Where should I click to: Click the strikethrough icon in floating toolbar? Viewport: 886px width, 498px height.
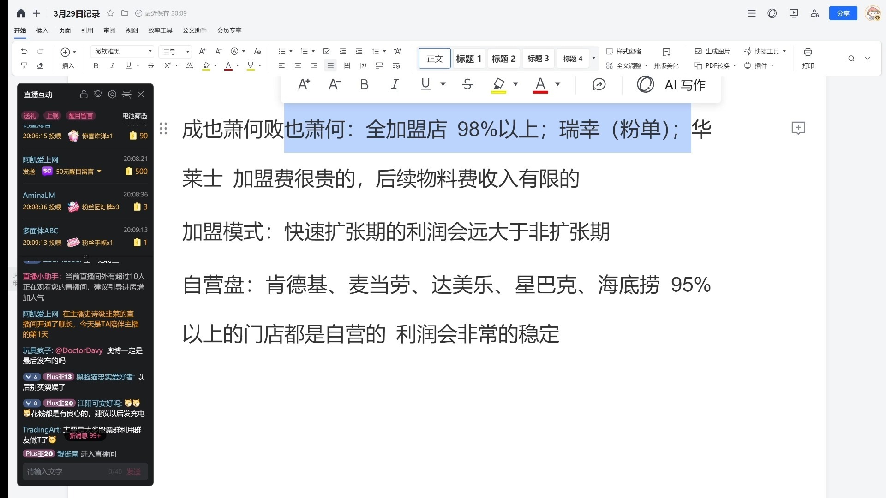pyautogui.click(x=467, y=84)
